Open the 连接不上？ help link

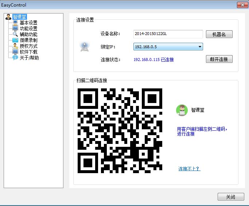[x=189, y=169]
